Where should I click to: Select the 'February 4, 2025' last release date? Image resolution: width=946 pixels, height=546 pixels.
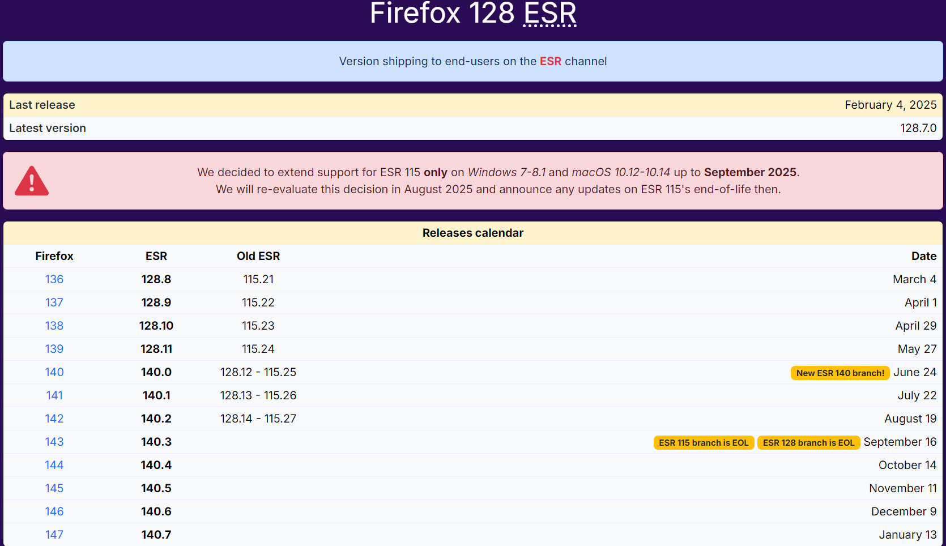(x=890, y=105)
